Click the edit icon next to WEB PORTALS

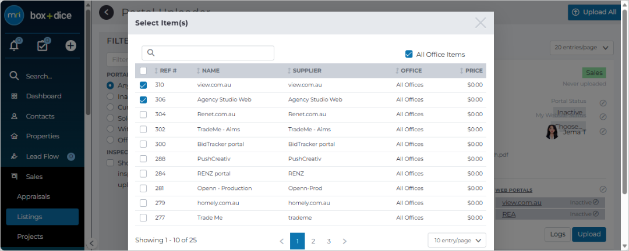(603, 189)
